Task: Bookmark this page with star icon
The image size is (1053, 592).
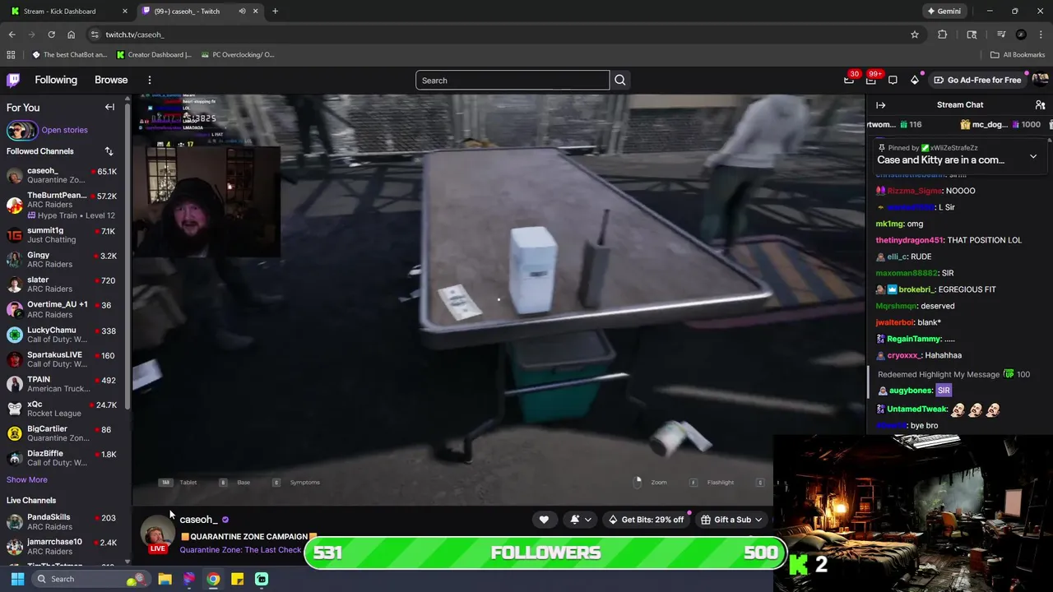Action: point(914,35)
